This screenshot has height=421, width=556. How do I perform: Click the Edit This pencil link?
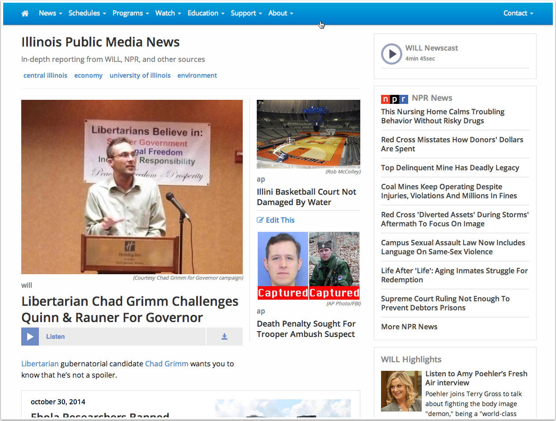point(276,220)
